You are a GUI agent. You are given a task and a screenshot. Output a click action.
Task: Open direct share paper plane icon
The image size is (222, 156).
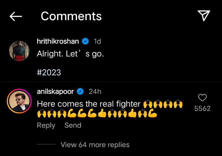[x=204, y=16]
